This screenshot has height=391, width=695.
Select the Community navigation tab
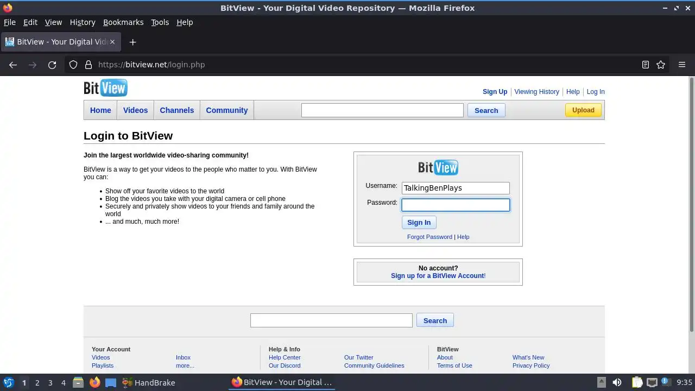pos(226,110)
